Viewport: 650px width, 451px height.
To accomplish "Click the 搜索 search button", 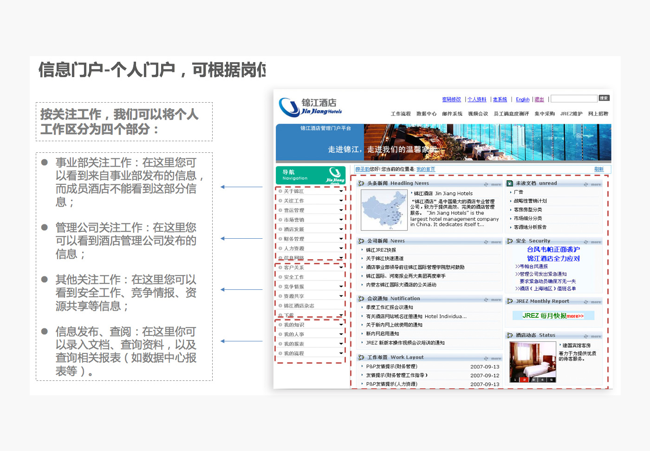I will [604, 98].
